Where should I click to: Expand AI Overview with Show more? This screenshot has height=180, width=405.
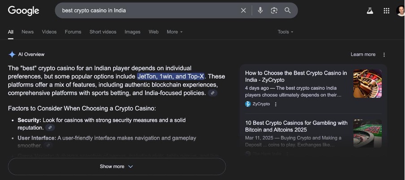pyautogui.click(x=116, y=167)
